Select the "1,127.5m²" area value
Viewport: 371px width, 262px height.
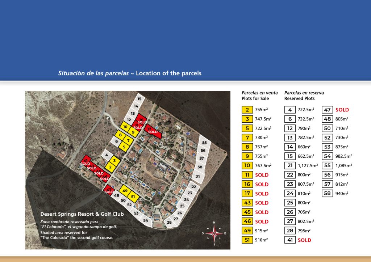(308, 165)
